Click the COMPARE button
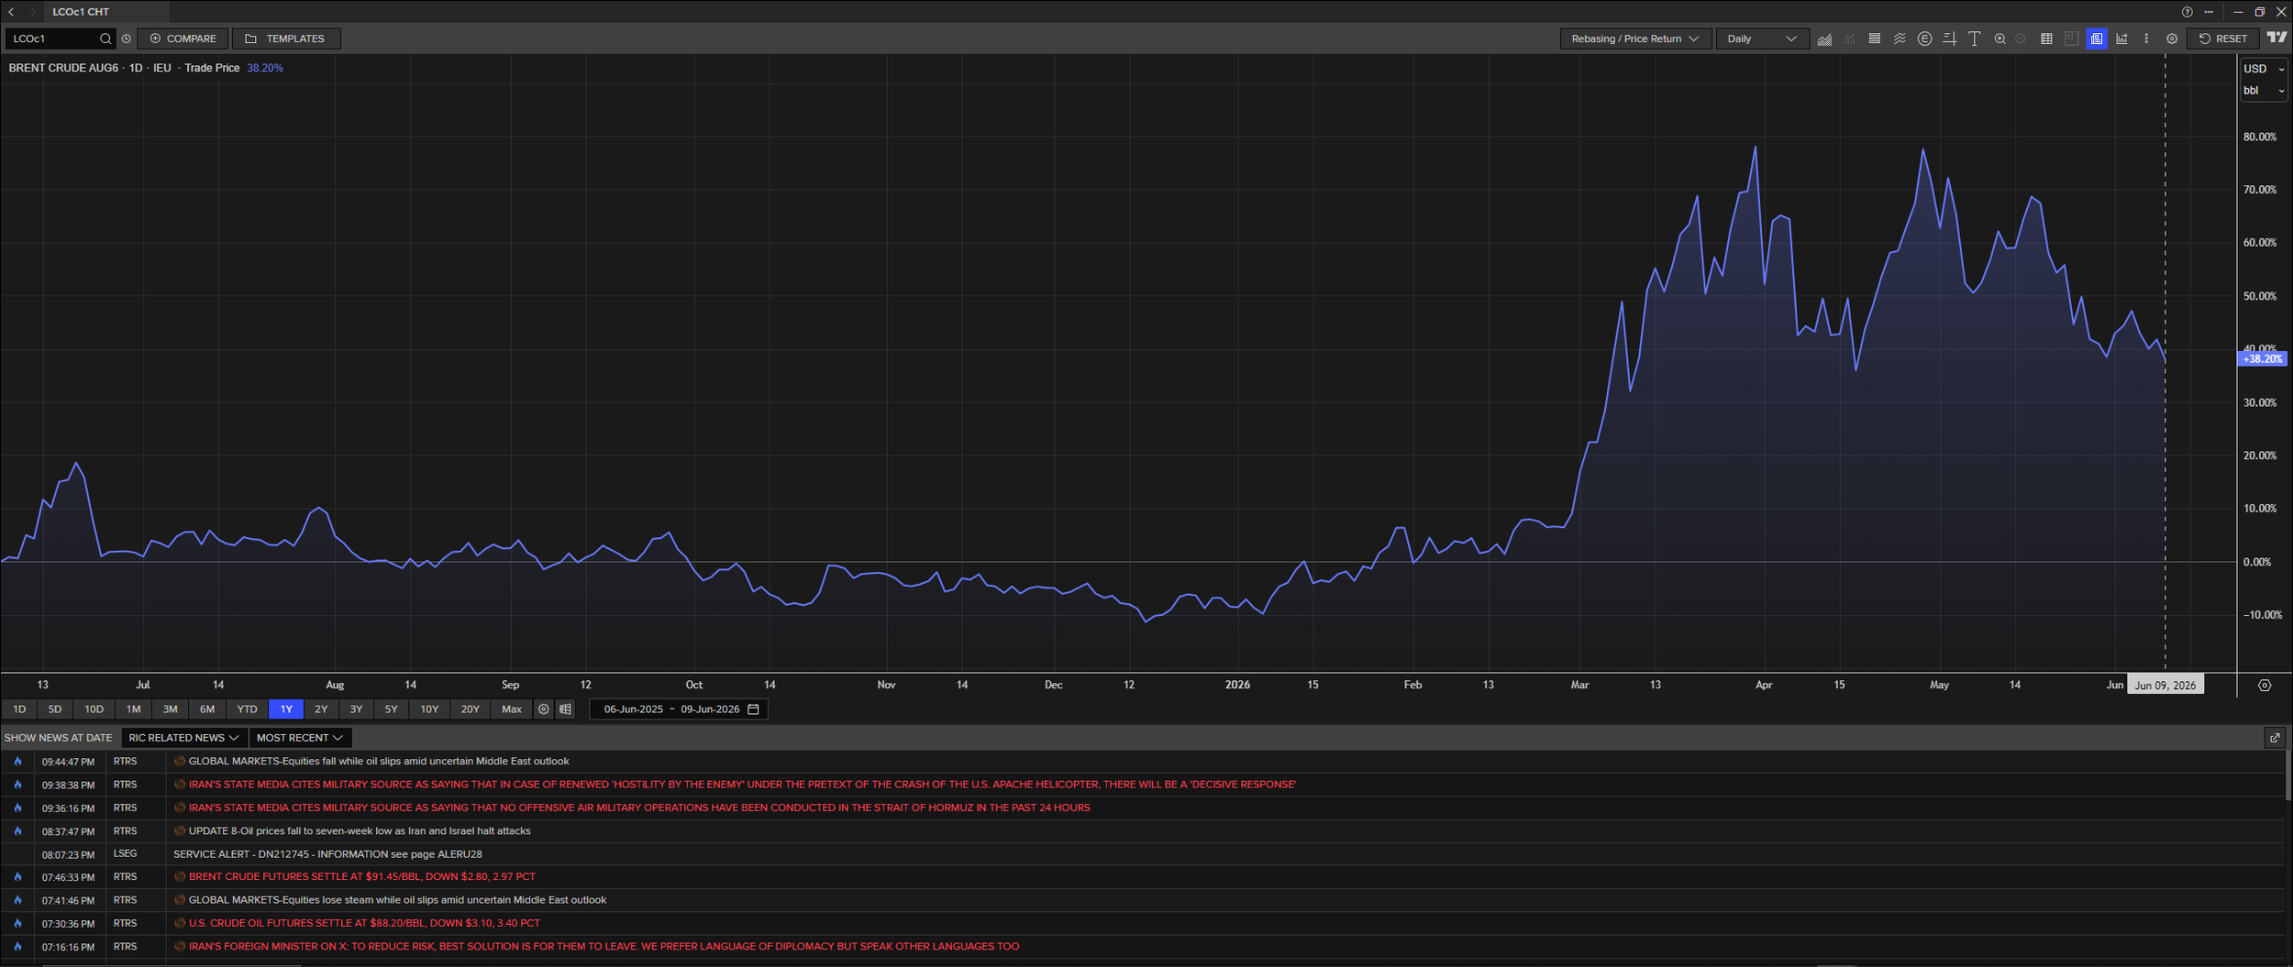 point(183,38)
